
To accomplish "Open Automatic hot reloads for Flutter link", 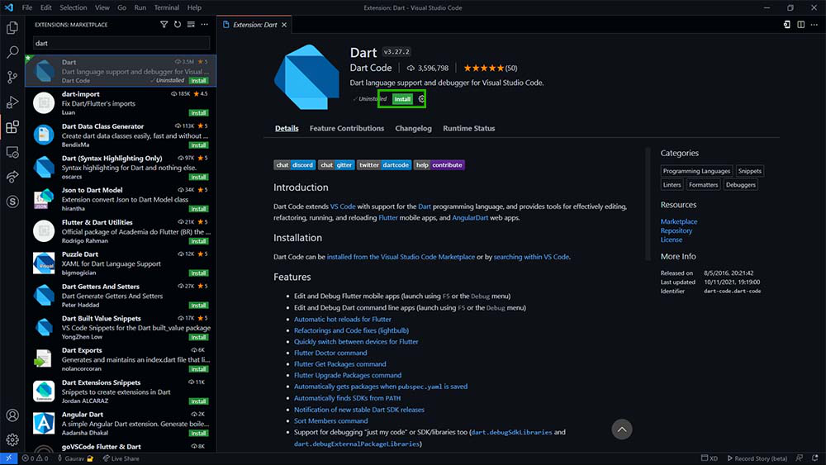I will [343, 319].
